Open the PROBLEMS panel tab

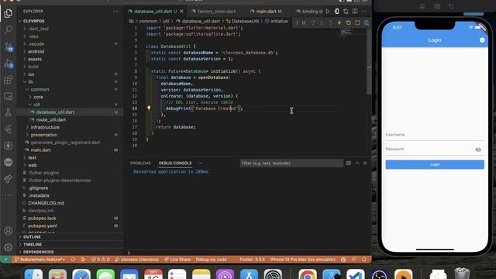pyautogui.click(x=140, y=164)
